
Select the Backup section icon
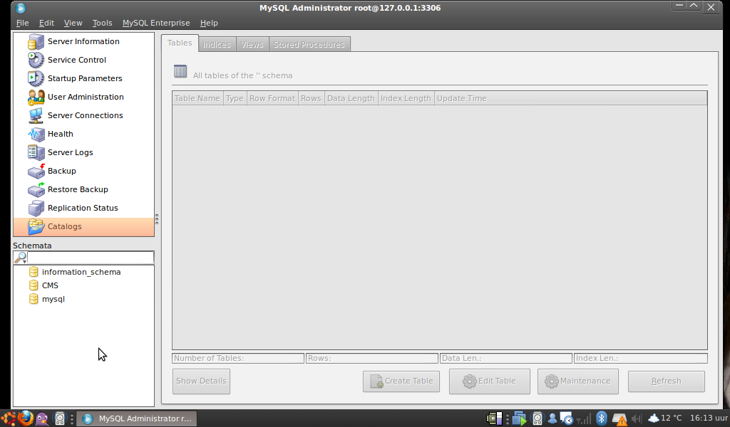pyautogui.click(x=36, y=171)
